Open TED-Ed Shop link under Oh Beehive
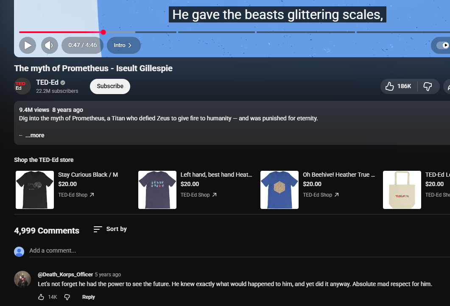The height and width of the screenshot is (306, 450). point(321,195)
